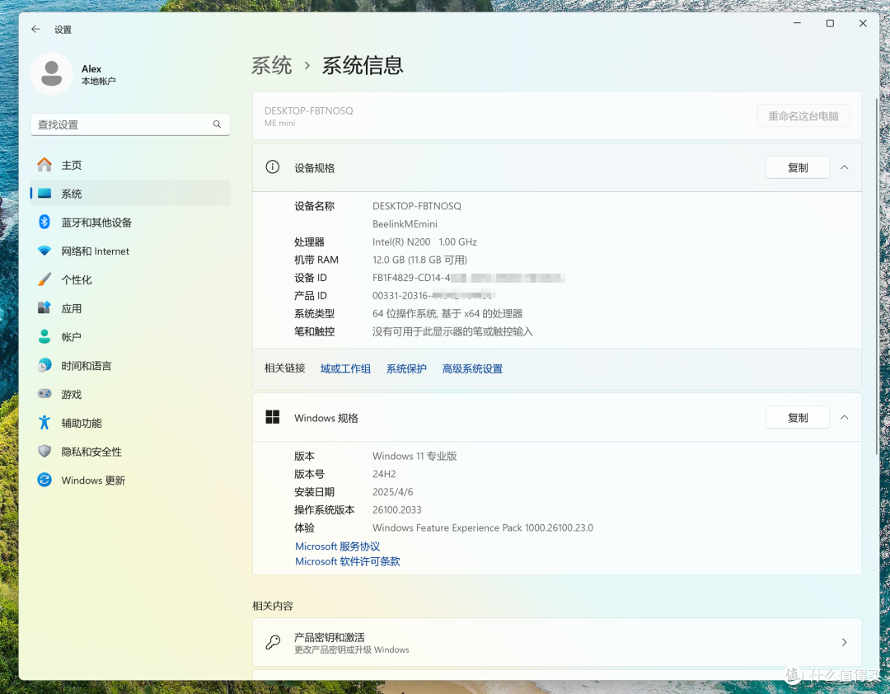Screen dimensions: 890x694
Task: Click the accessibility figure icon beside 辅助功能
Action: [x=44, y=423]
